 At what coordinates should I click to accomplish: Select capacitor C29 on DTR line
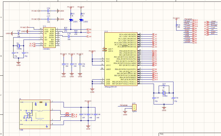click(x=69, y=37)
